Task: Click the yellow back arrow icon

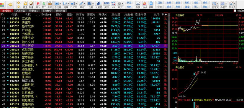Action: 10,4
